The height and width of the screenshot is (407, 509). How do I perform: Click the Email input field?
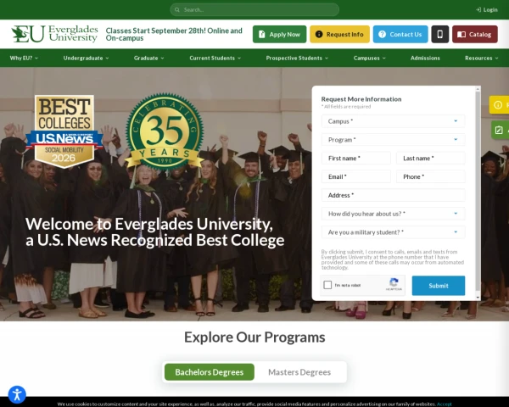click(355, 176)
